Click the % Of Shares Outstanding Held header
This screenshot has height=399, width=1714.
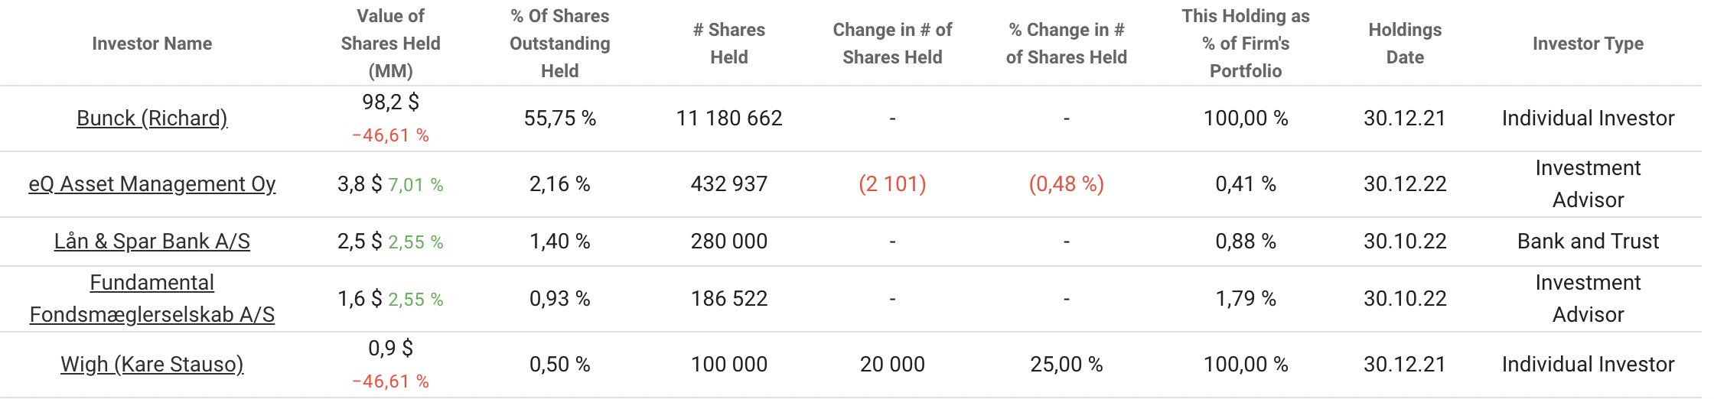pos(559,44)
